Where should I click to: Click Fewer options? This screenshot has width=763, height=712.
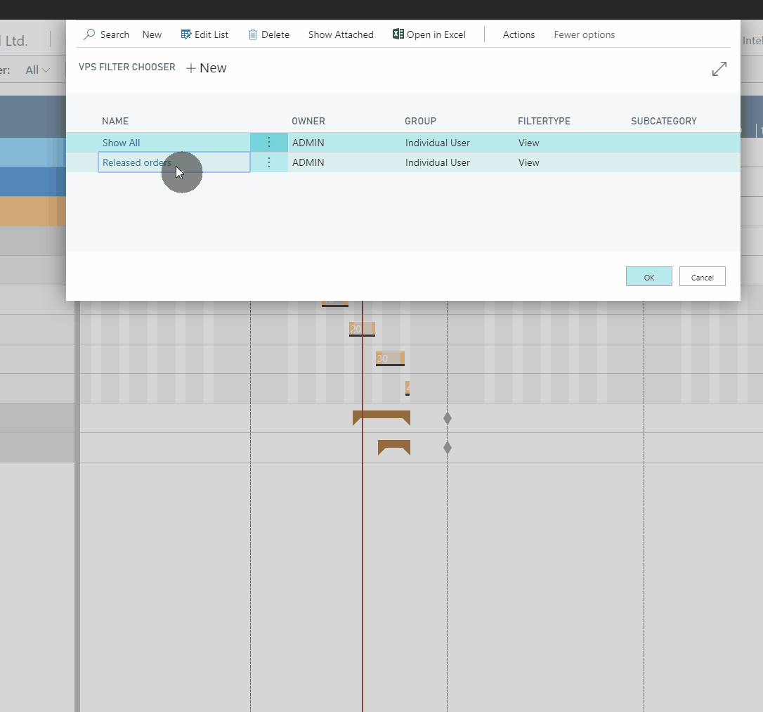click(x=584, y=34)
